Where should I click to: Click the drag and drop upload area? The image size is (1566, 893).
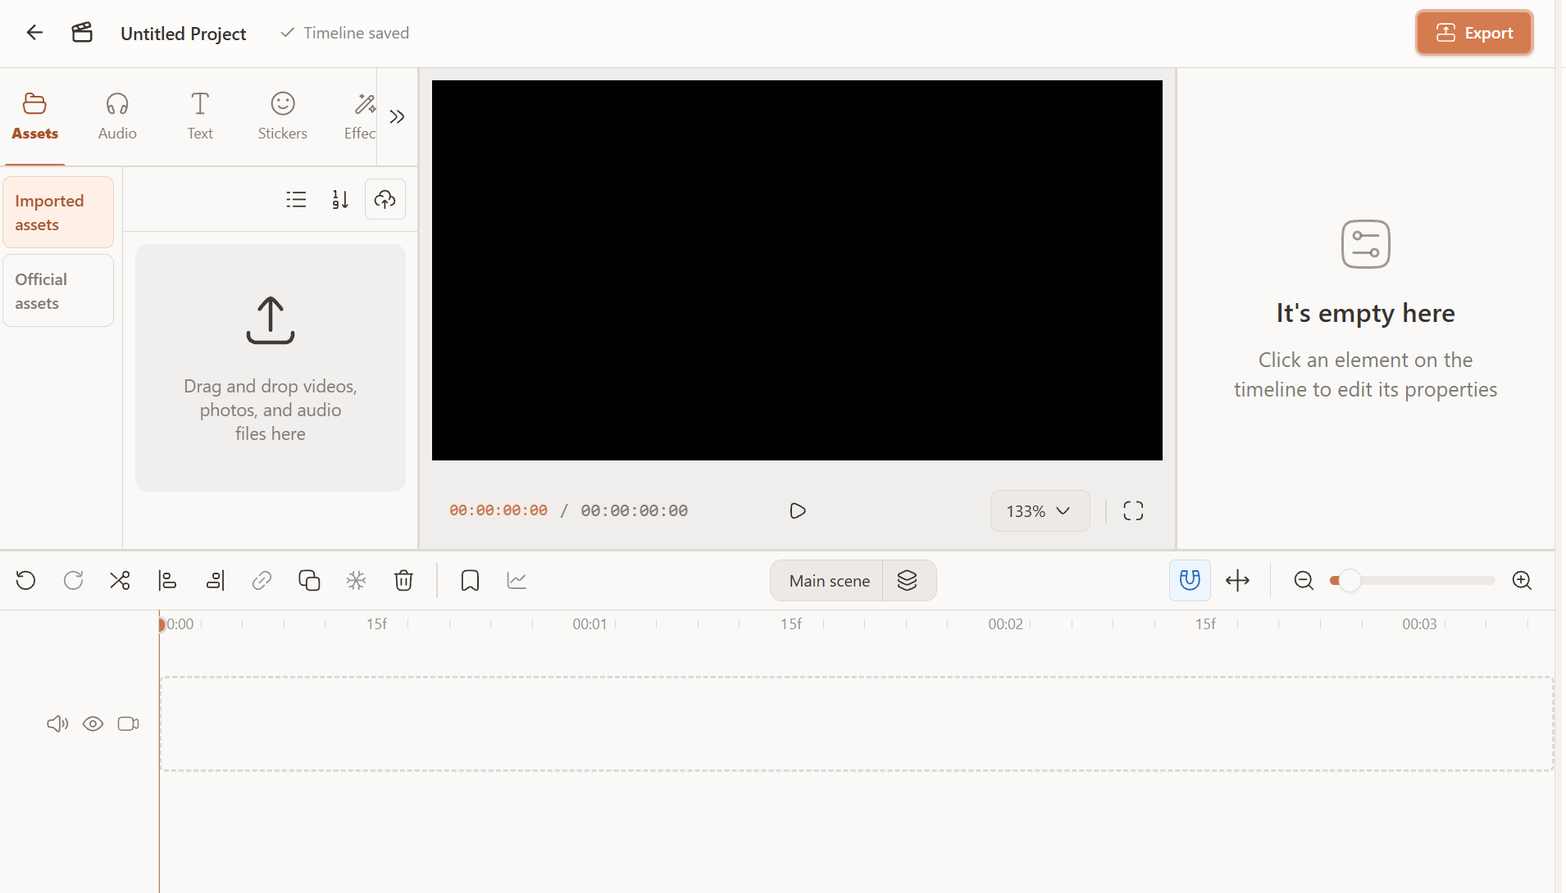tap(271, 368)
